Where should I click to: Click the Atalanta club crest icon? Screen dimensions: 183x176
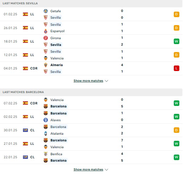46,133
